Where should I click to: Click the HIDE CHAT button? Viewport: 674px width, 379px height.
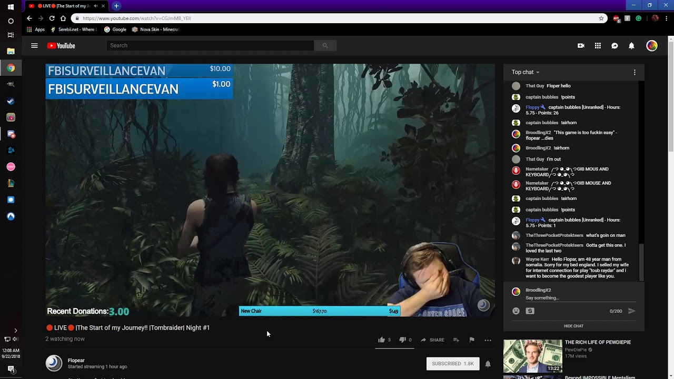[x=574, y=326]
